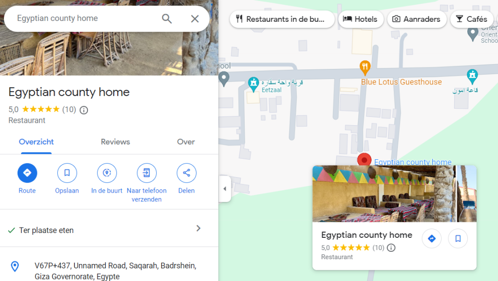Screen dimensions: 498x281
Task: Filter by Hotels chip
Action: pos(361,19)
